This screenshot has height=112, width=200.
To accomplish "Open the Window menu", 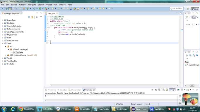I will coord(62,5).
